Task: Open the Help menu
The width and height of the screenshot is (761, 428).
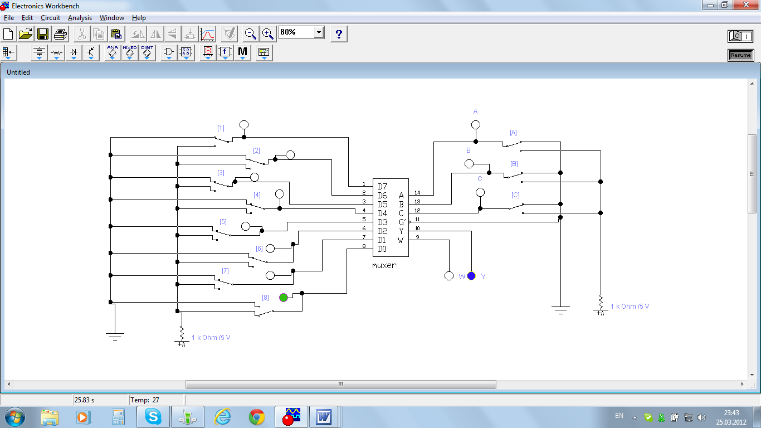Action: (x=139, y=18)
